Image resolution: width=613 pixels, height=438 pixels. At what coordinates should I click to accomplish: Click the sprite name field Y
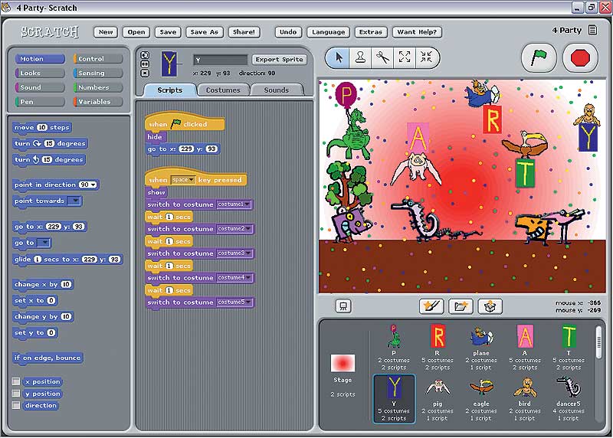coord(221,60)
